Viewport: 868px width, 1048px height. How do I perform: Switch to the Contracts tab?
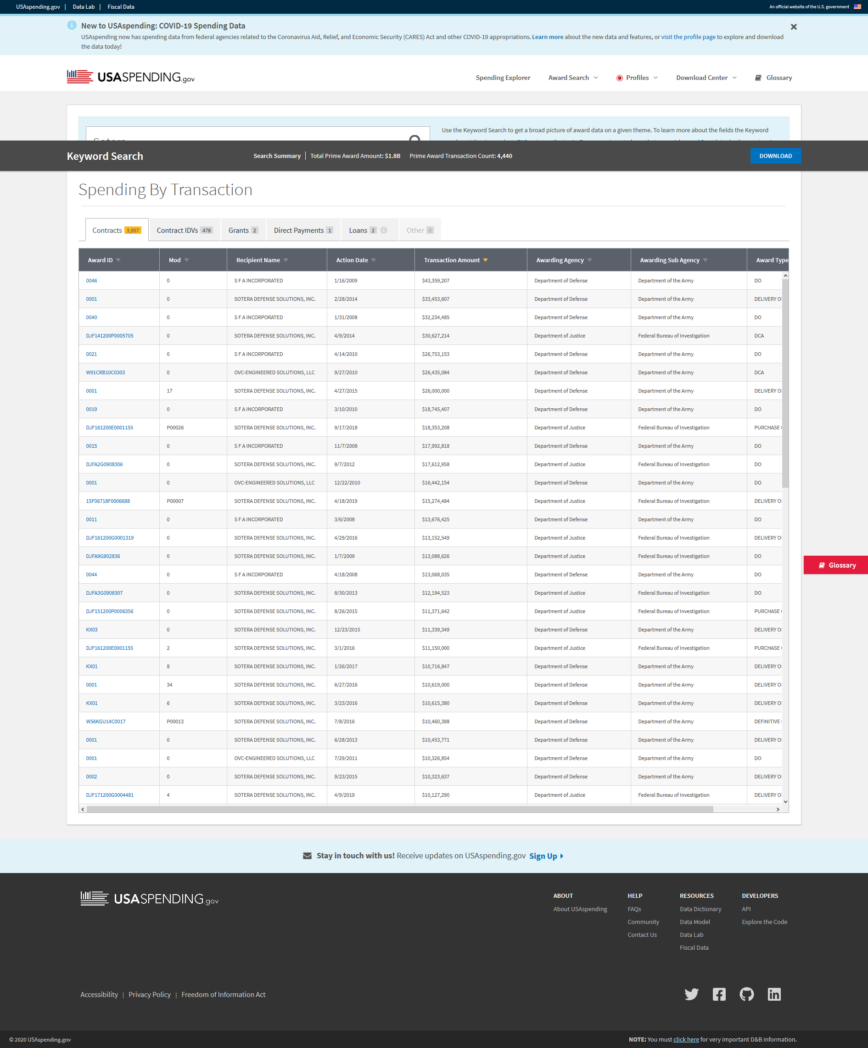pos(117,230)
